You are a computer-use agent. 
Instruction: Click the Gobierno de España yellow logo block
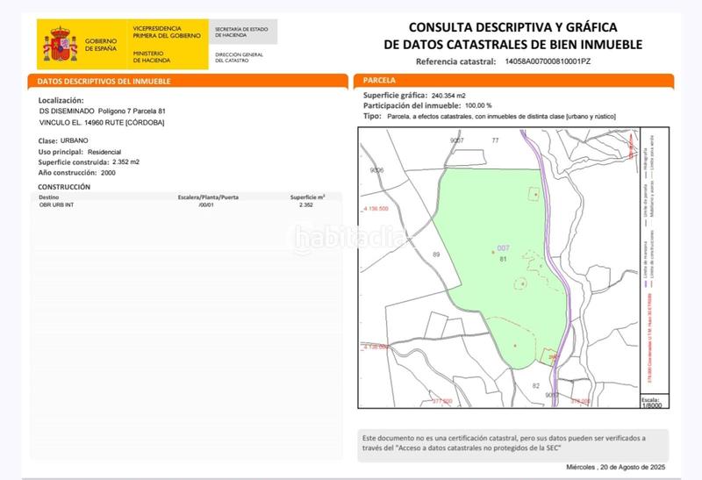[x=82, y=44]
